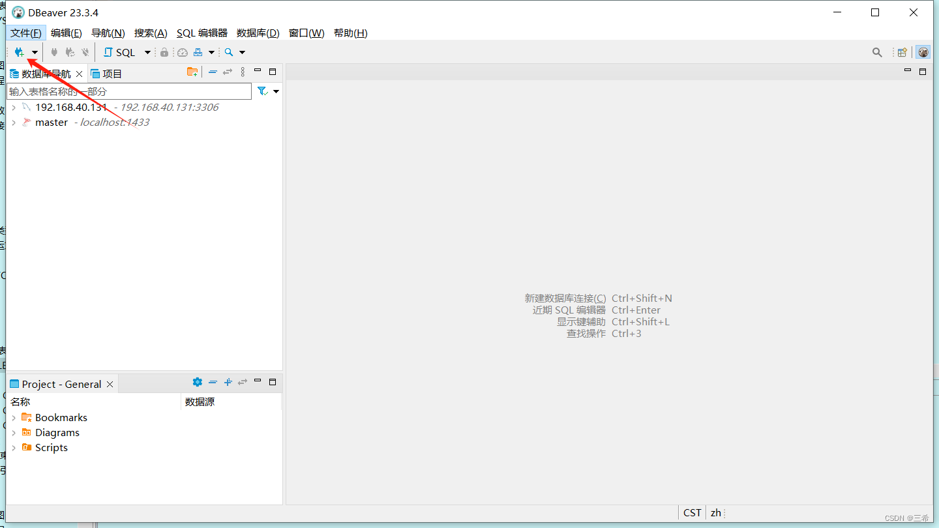This screenshot has height=528, width=939.
Task: Open the 导航(N) menu
Action: click(108, 33)
